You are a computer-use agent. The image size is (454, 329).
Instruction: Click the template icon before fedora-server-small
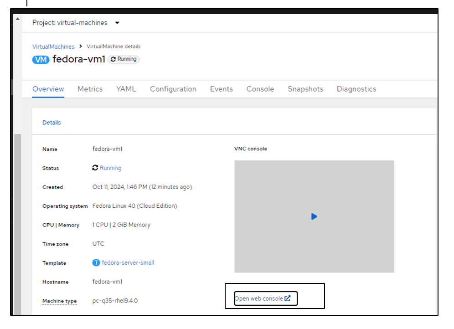point(96,262)
